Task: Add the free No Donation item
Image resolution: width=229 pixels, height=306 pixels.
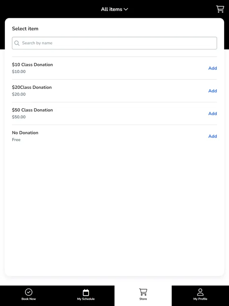Action: 213,136
